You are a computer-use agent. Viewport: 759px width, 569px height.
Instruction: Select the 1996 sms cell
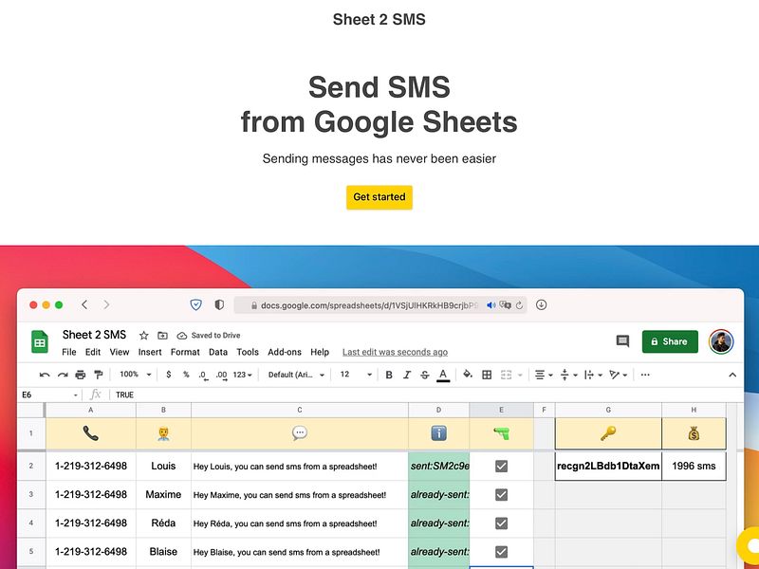coord(694,466)
